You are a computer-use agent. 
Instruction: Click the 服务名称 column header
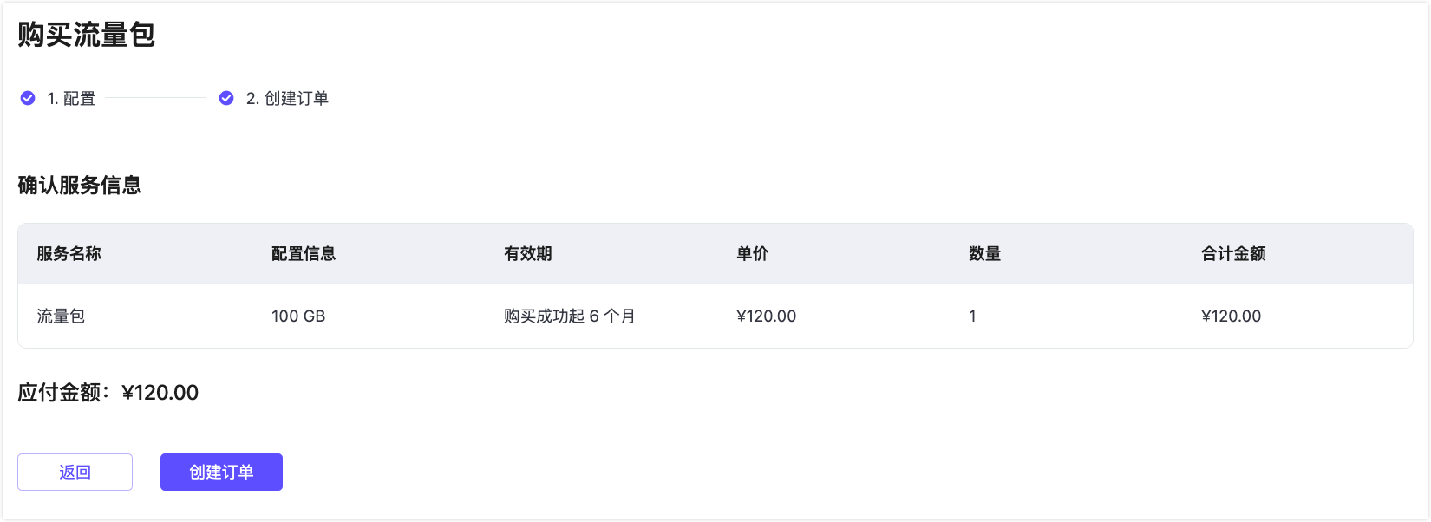point(69,254)
